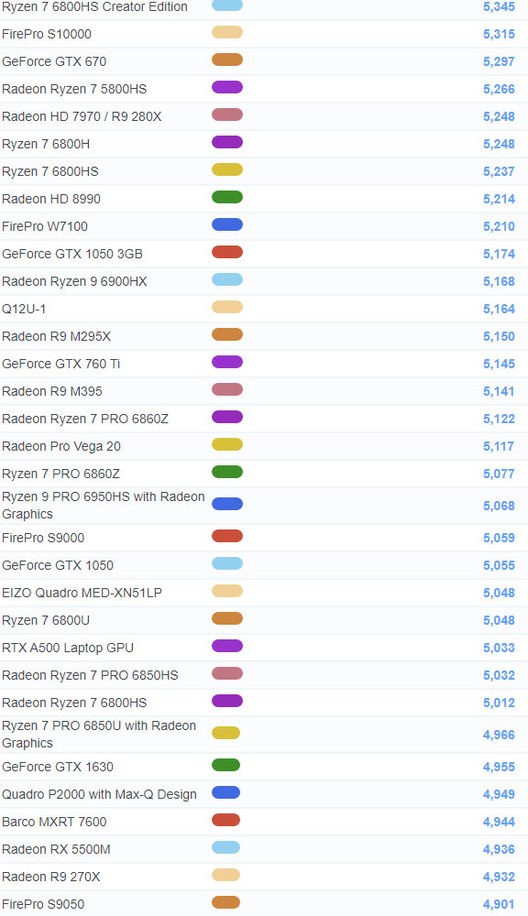
Task: Open the GeForce GTX 1050 link
Action: pyautogui.click(x=58, y=565)
